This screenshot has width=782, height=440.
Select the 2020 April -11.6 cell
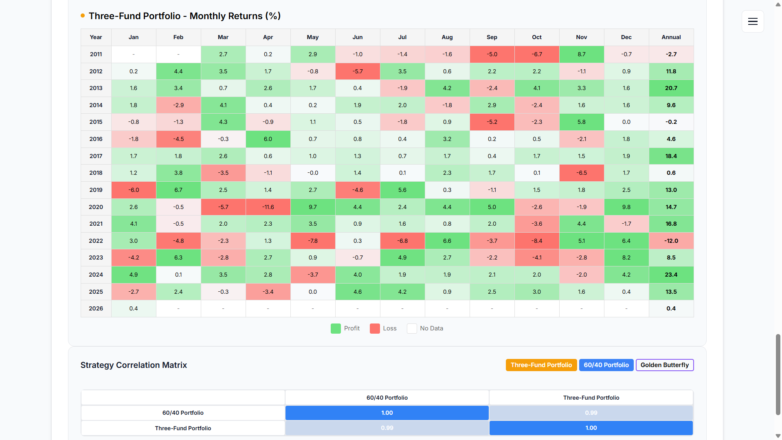pos(268,207)
